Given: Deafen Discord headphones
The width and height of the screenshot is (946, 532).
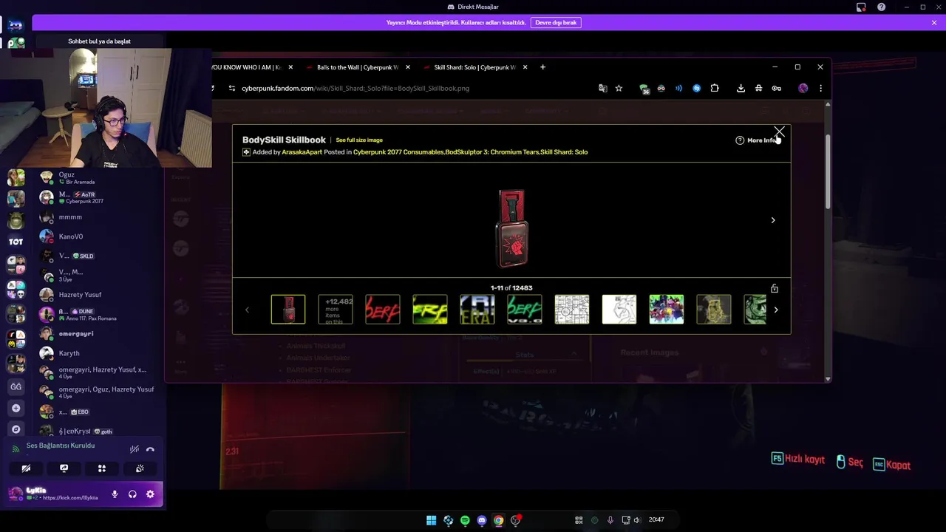Looking at the screenshot, I should (x=132, y=494).
